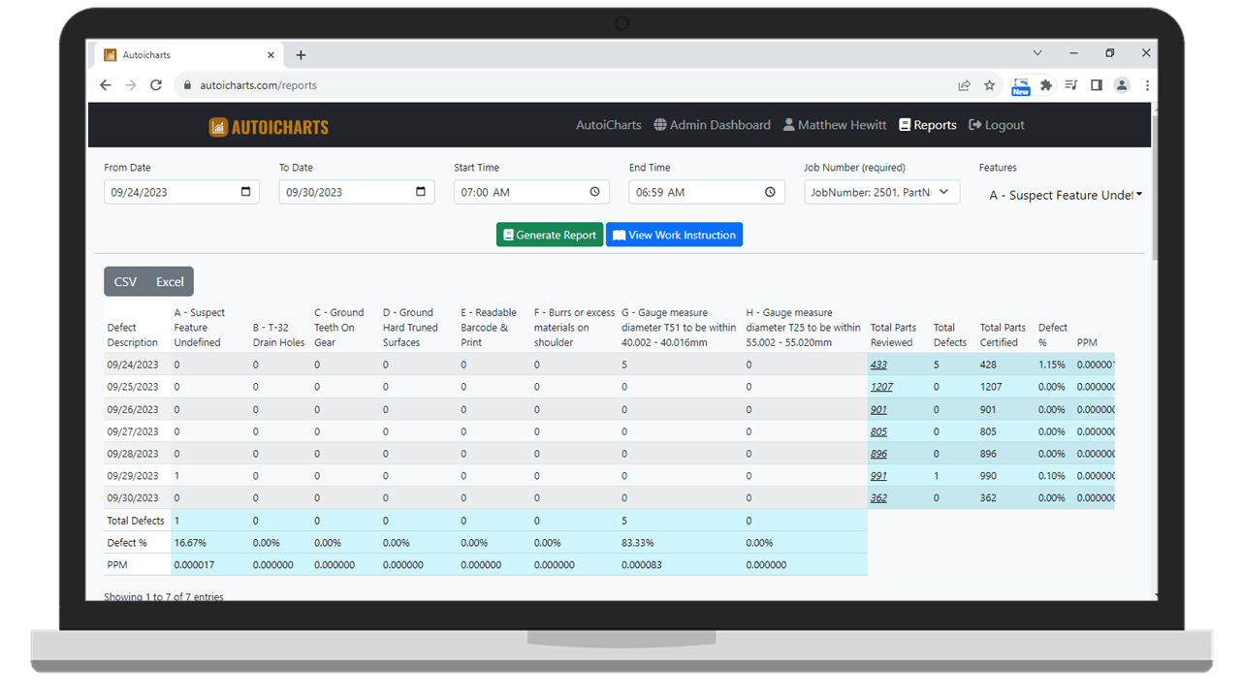Open calendar picker in From Date field
The height and width of the screenshot is (700, 1243).
click(x=246, y=192)
